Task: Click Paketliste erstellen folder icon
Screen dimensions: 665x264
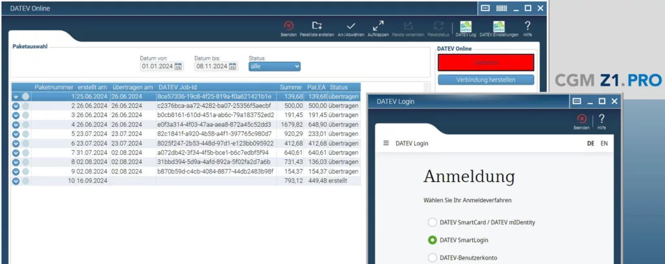Action: point(317,26)
